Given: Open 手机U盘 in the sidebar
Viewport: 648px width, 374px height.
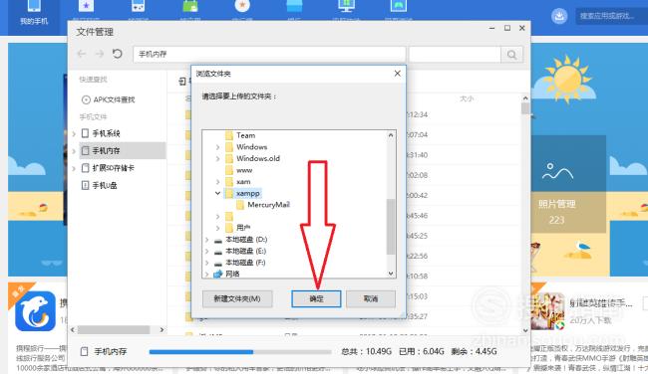Looking at the screenshot, I should click(99, 185).
